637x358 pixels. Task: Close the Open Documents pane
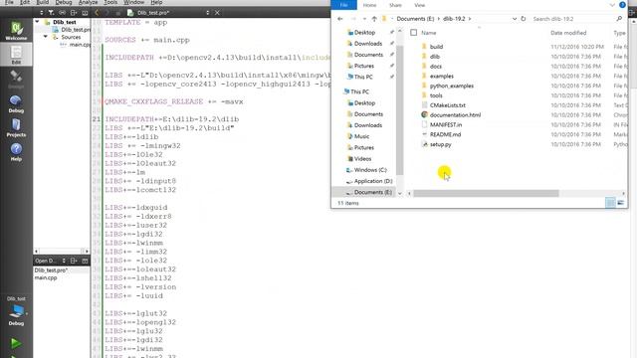pos(85,261)
